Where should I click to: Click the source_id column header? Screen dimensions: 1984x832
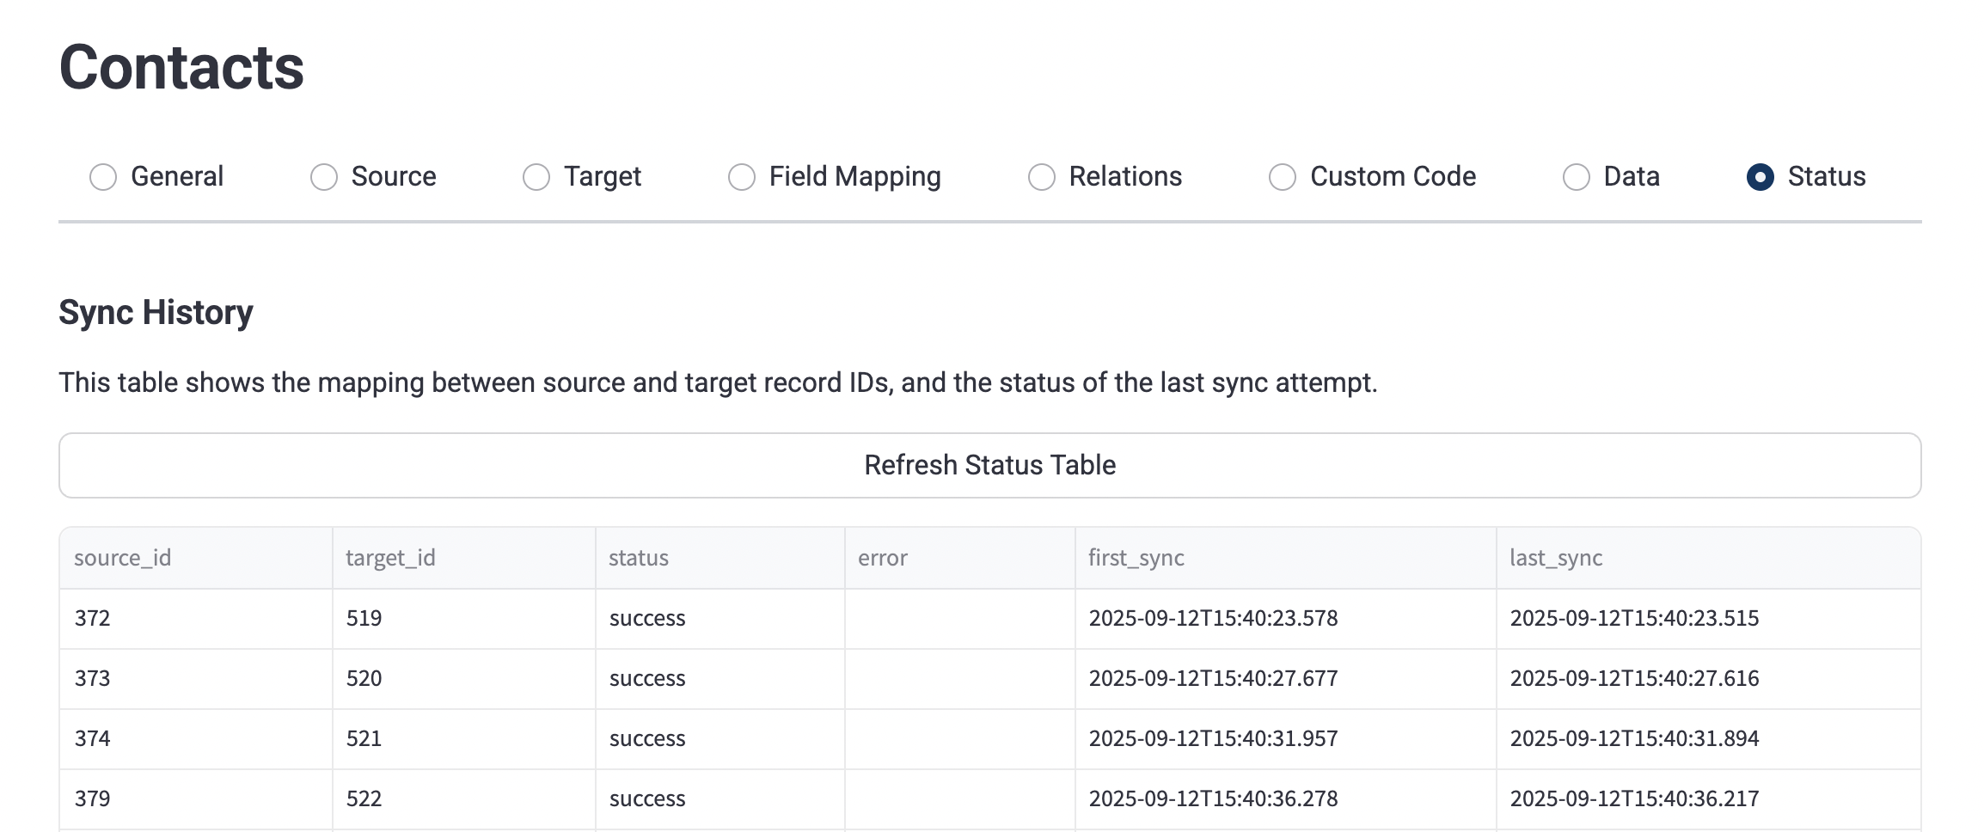196,558
